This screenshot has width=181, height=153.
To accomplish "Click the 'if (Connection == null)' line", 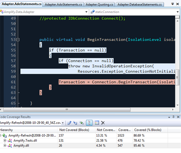I will [86, 61].
